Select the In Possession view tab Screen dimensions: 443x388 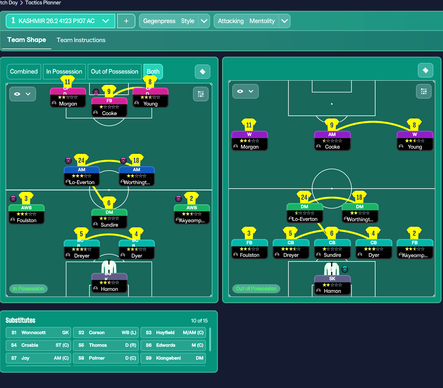tap(64, 72)
